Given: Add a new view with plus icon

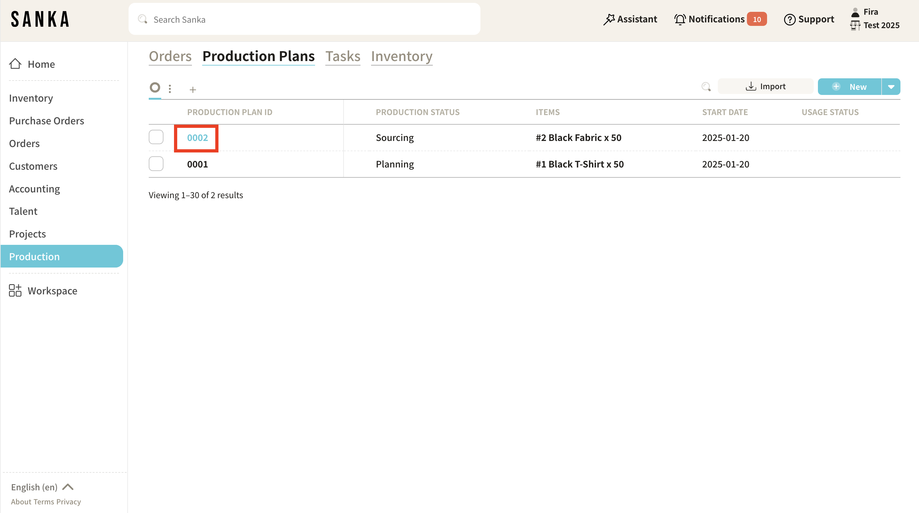Looking at the screenshot, I should [x=193, y=89].
